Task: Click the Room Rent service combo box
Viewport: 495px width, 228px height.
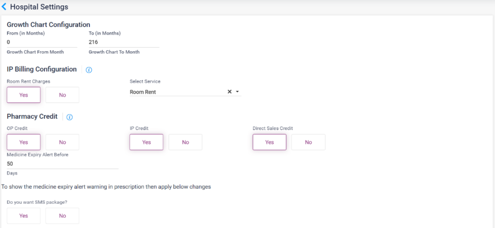Action: pyautogui.click(x=176, y=92)
